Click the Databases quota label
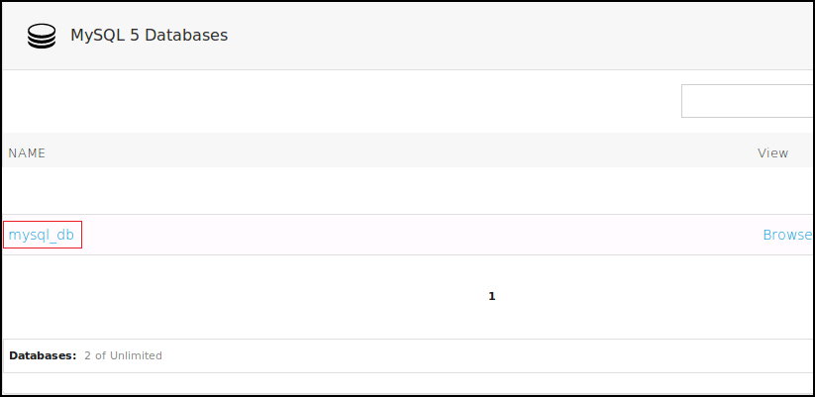The height and width of the screenshot is (397, 815). pos(43,355)
